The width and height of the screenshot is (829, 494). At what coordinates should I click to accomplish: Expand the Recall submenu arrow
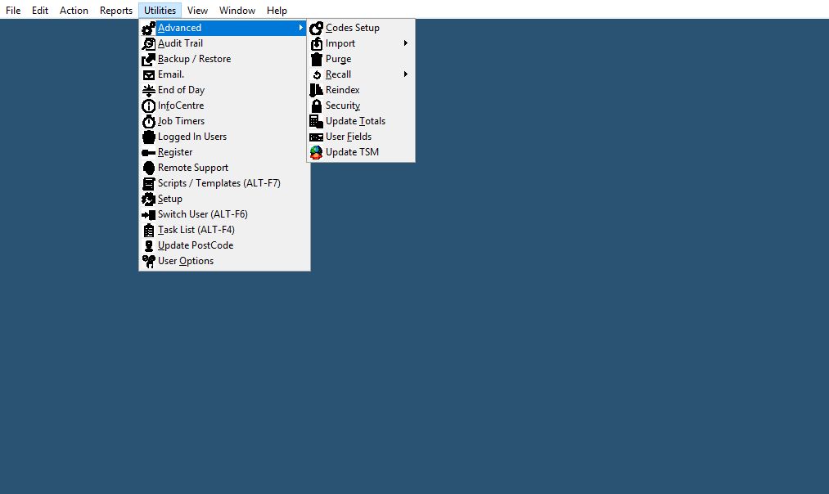click(x=406, y=74)
